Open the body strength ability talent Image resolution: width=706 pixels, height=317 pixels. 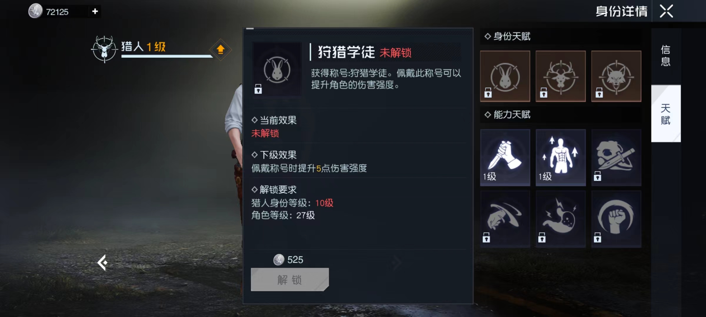click(561, 158)
